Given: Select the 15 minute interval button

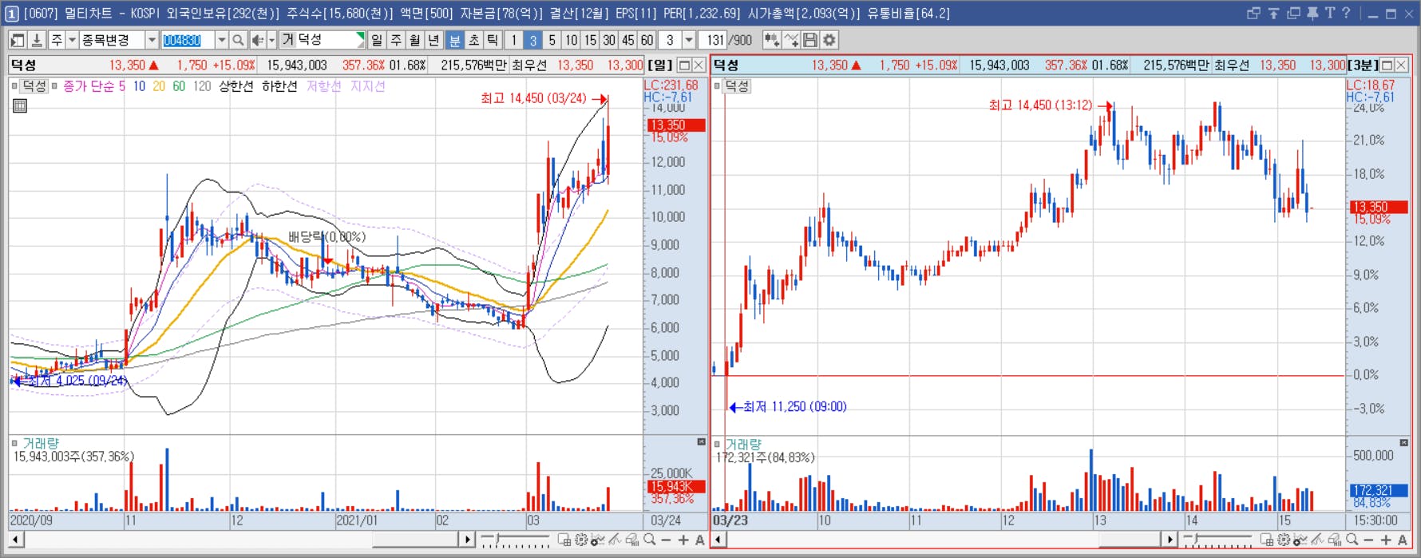Looking at the screenshot, I should coord(590,40).
